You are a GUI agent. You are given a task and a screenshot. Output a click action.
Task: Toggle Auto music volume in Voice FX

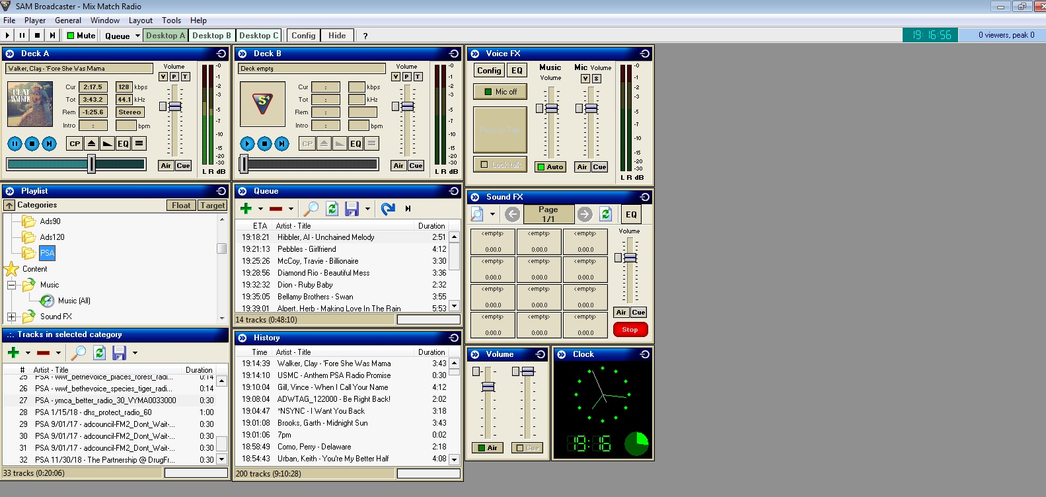coord(550,167)
